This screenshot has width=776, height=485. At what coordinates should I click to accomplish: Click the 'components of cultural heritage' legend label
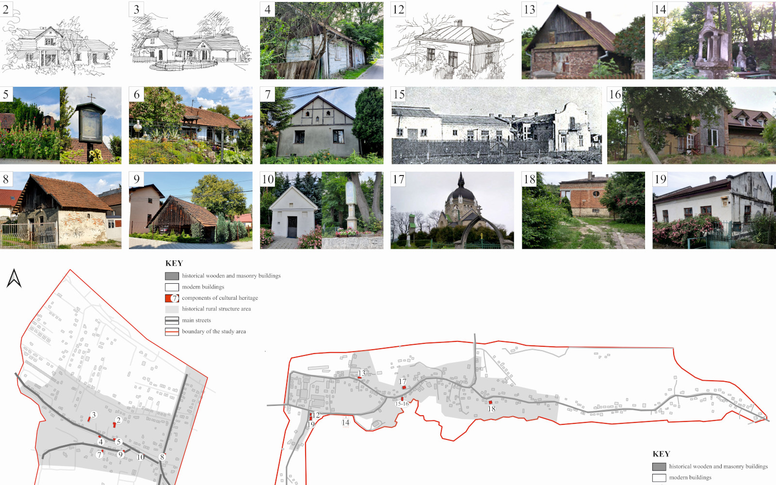[x=220, y=298]
